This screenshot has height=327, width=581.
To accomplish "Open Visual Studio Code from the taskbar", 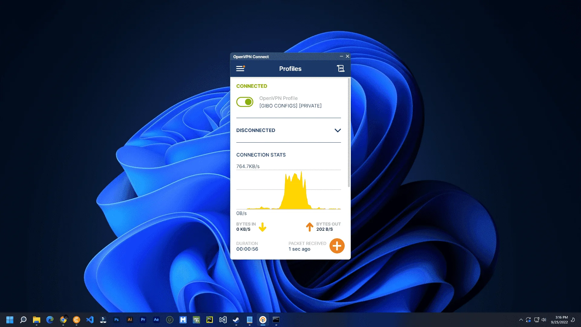I will point(90,320).
